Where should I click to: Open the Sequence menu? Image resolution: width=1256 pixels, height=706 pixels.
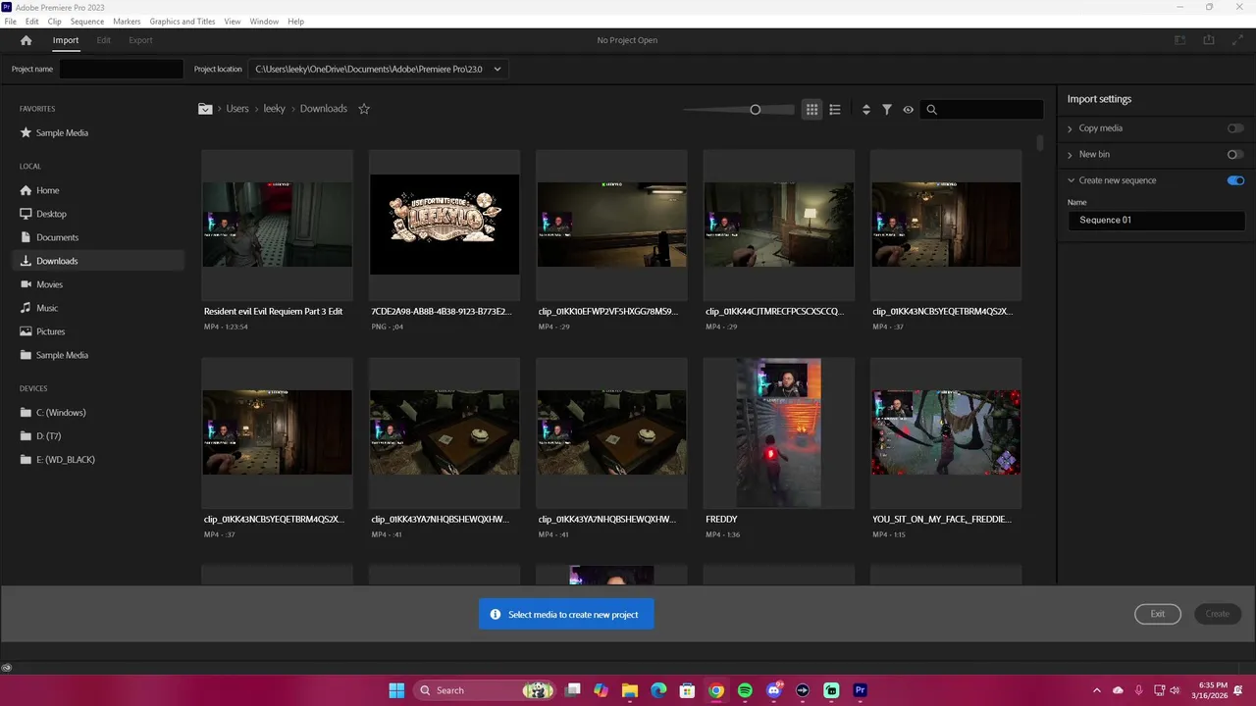[x=87, y=22]
